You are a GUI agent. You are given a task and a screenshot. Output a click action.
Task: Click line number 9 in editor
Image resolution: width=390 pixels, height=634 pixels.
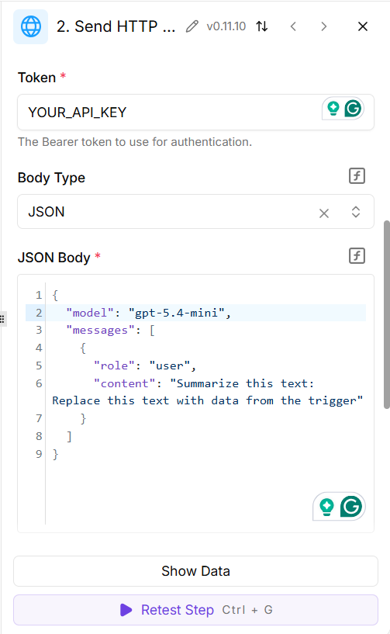point(39,454)
